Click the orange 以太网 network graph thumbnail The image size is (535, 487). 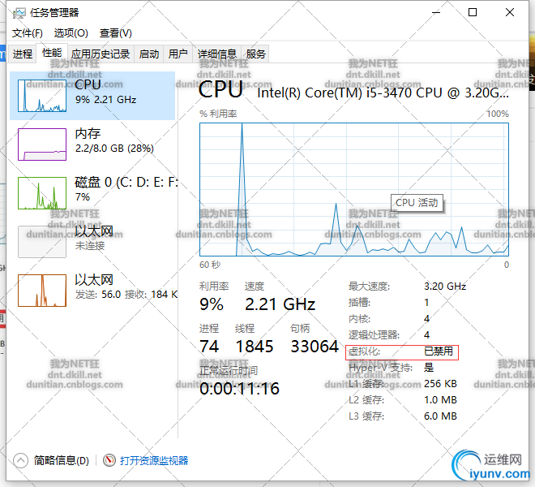(x=42, y=291)
